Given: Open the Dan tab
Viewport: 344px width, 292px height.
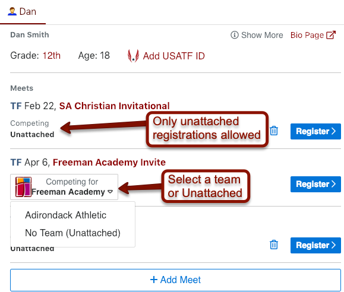Looking at the screenshot, I should (23, 12).
